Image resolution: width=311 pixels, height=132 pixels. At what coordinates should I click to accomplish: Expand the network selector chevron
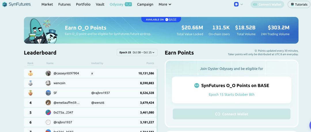tap(242, 4)
